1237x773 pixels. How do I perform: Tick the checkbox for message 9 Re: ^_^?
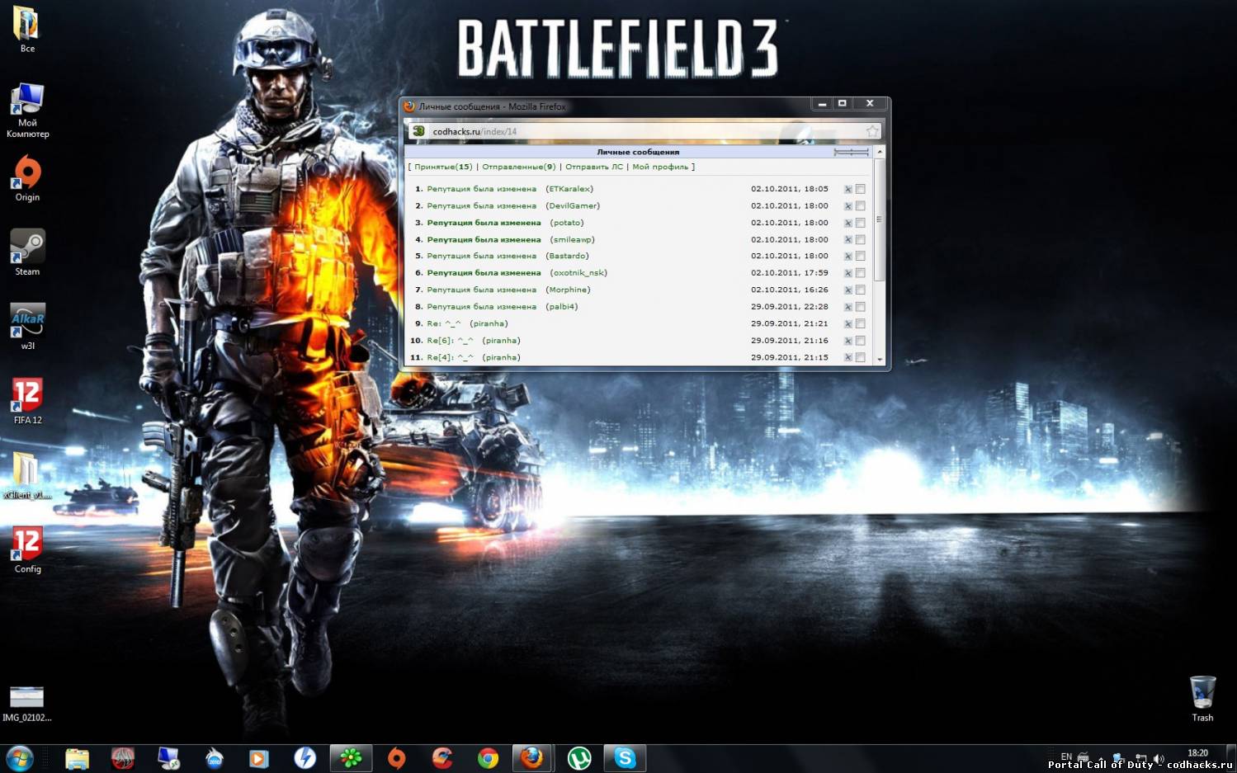pyautogui.click(x=860, y=324)
